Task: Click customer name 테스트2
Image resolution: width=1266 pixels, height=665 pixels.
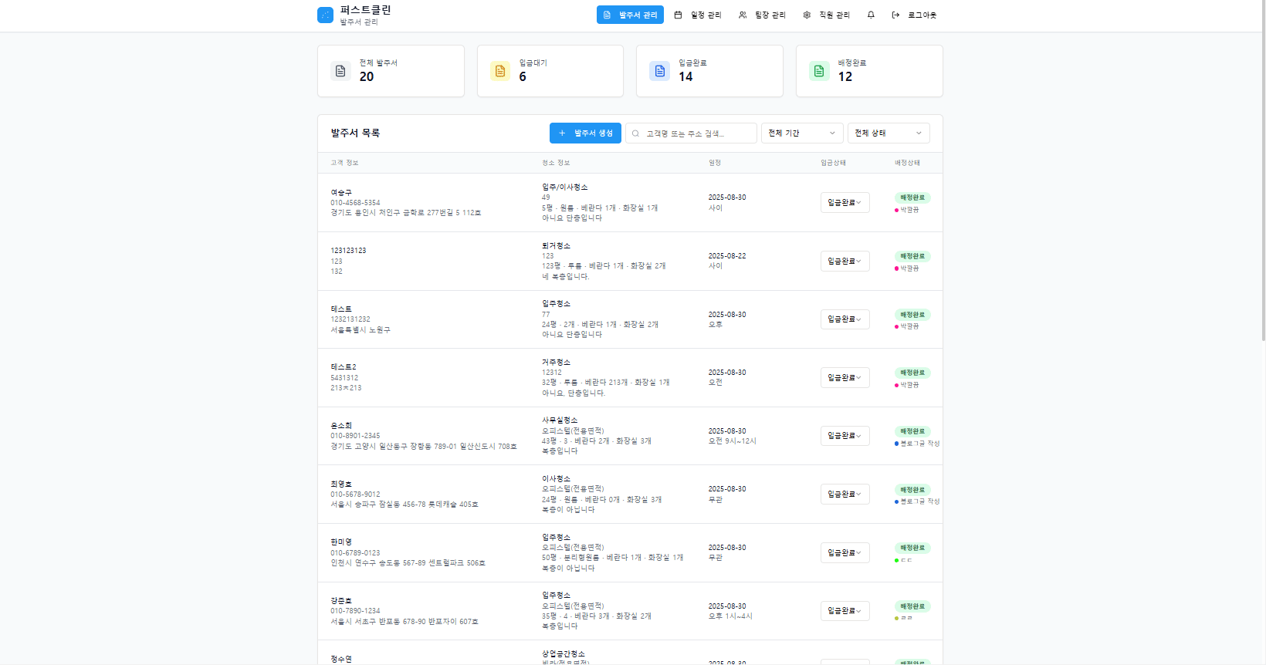Action: coord(344,367)
